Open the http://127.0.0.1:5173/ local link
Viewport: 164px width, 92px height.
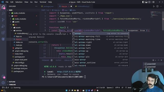(69, 72)
